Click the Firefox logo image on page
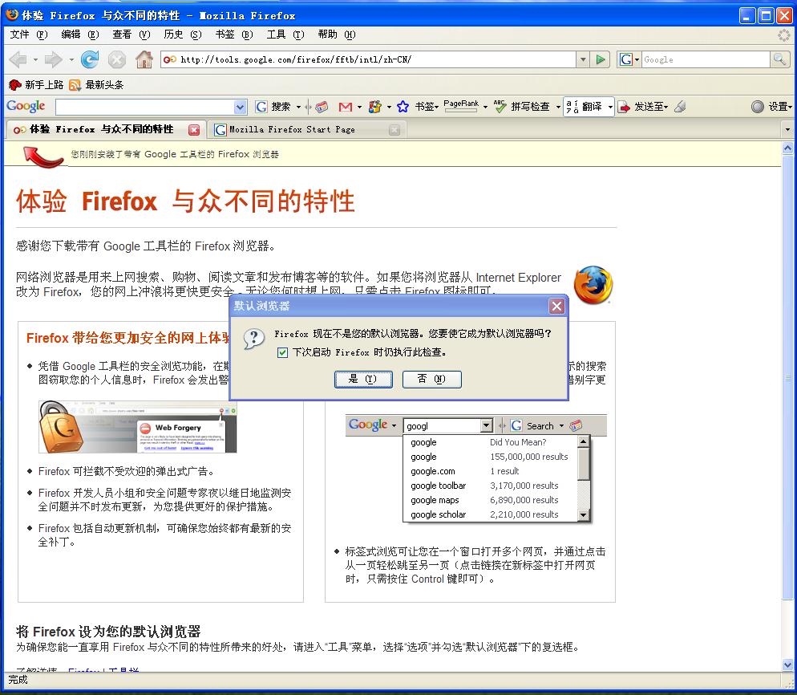 [x=593, y=285]
